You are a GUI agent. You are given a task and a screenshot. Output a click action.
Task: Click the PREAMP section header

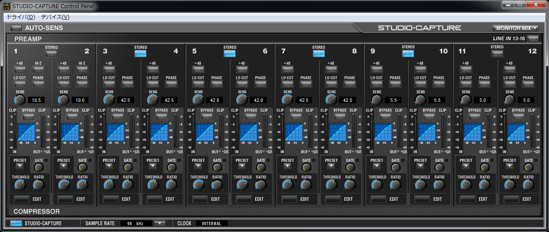coord(28,39)
